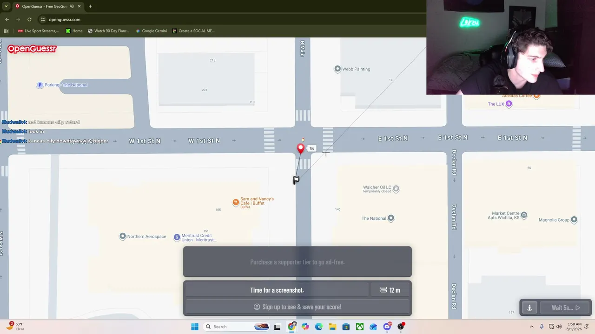The width and height of the screenshot is (595, 334).
Task: Open Outlook from the taskbar
Action: coord(373,327)
